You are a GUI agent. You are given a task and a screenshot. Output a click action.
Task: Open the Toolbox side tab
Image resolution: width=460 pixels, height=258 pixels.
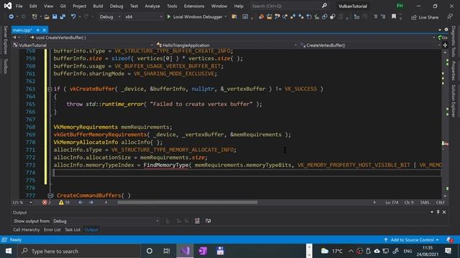click(5, 67)
